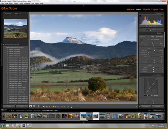Select the red eye correction tool
Screen dimensions: 168x129
[x=147, y=30]
